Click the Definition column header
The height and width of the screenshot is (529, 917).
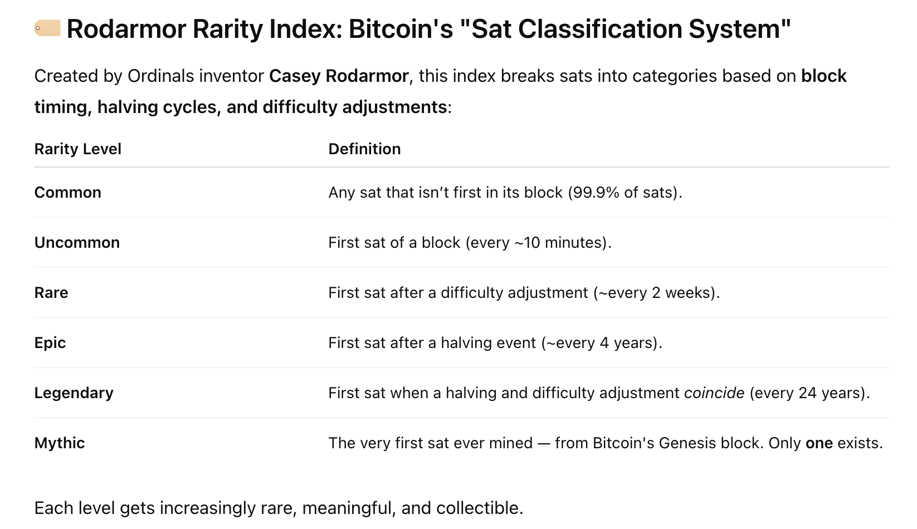coord(364,149)
